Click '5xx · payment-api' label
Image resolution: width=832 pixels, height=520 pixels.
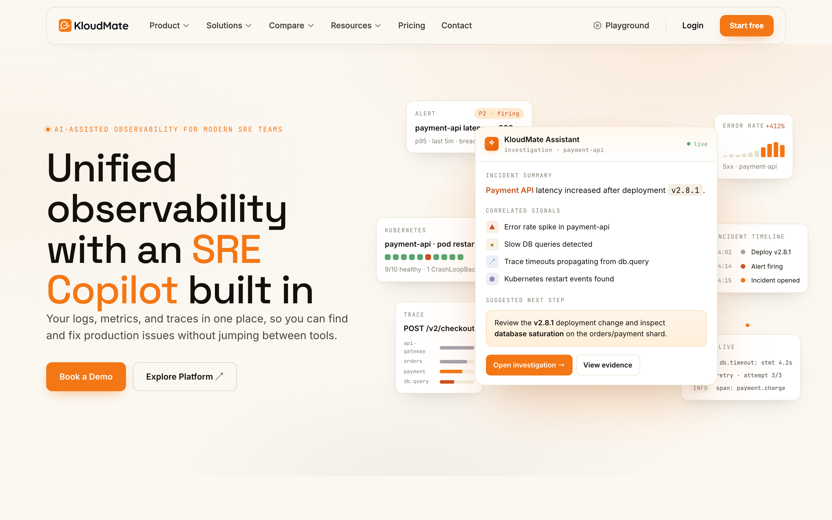click(749, 166)
